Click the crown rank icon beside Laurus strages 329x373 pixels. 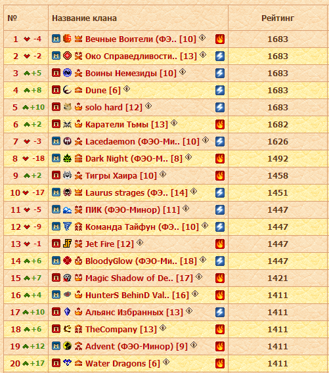(79, 192)
